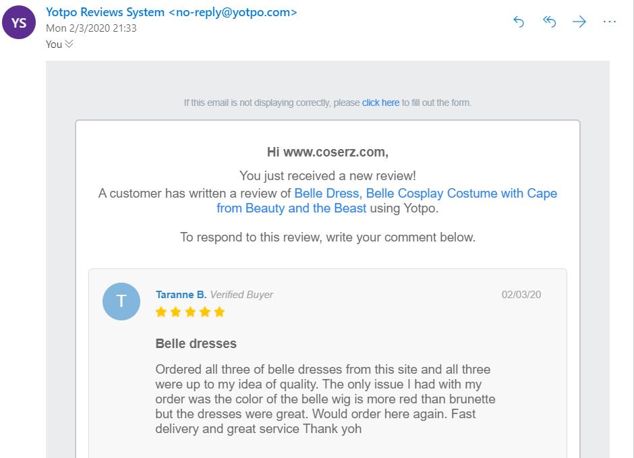Click the Yotpo Reviews System sender name
The width and height of the screenshot is (634, 458).
(x=105, y=12)
